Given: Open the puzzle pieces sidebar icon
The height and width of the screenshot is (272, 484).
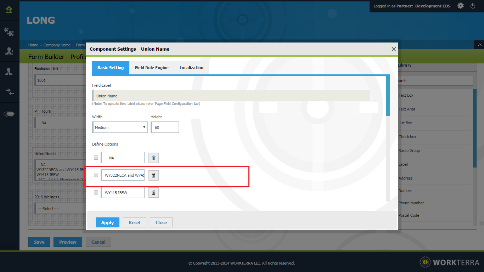Looking at the screenshot, I should tap(9, 32).
